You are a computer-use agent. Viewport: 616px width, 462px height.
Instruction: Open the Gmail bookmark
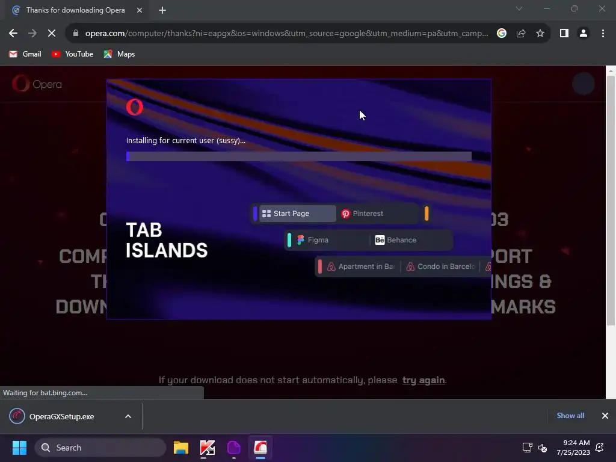click(x=25, y=54)
